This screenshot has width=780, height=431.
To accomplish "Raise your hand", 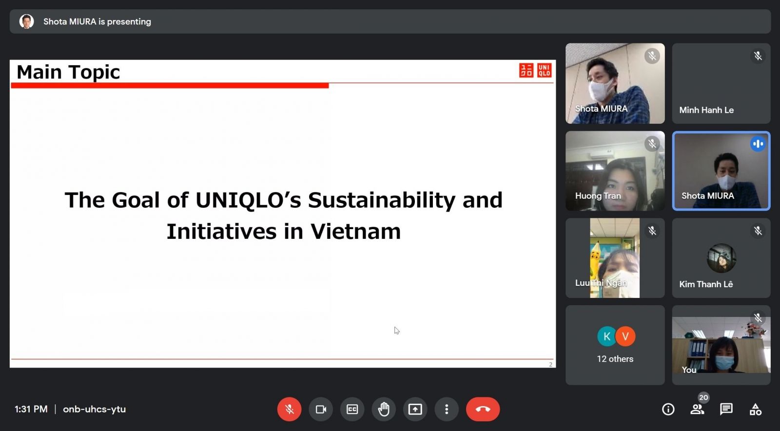I will pos(384,409).
